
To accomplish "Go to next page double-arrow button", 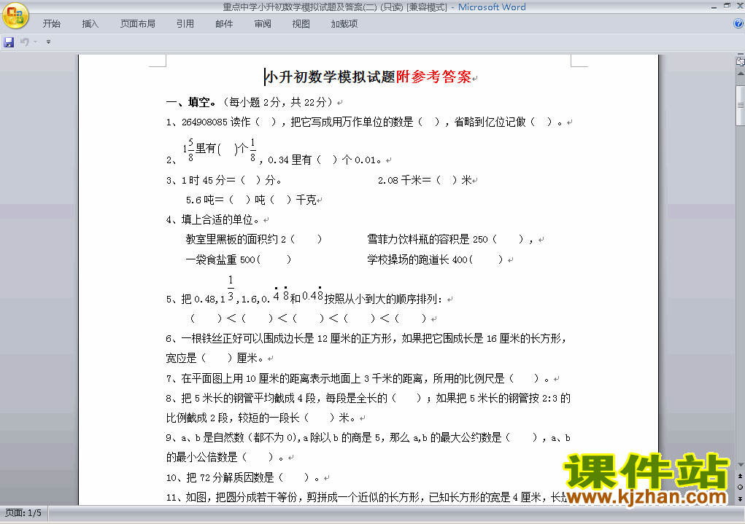I will coord(740,498).
